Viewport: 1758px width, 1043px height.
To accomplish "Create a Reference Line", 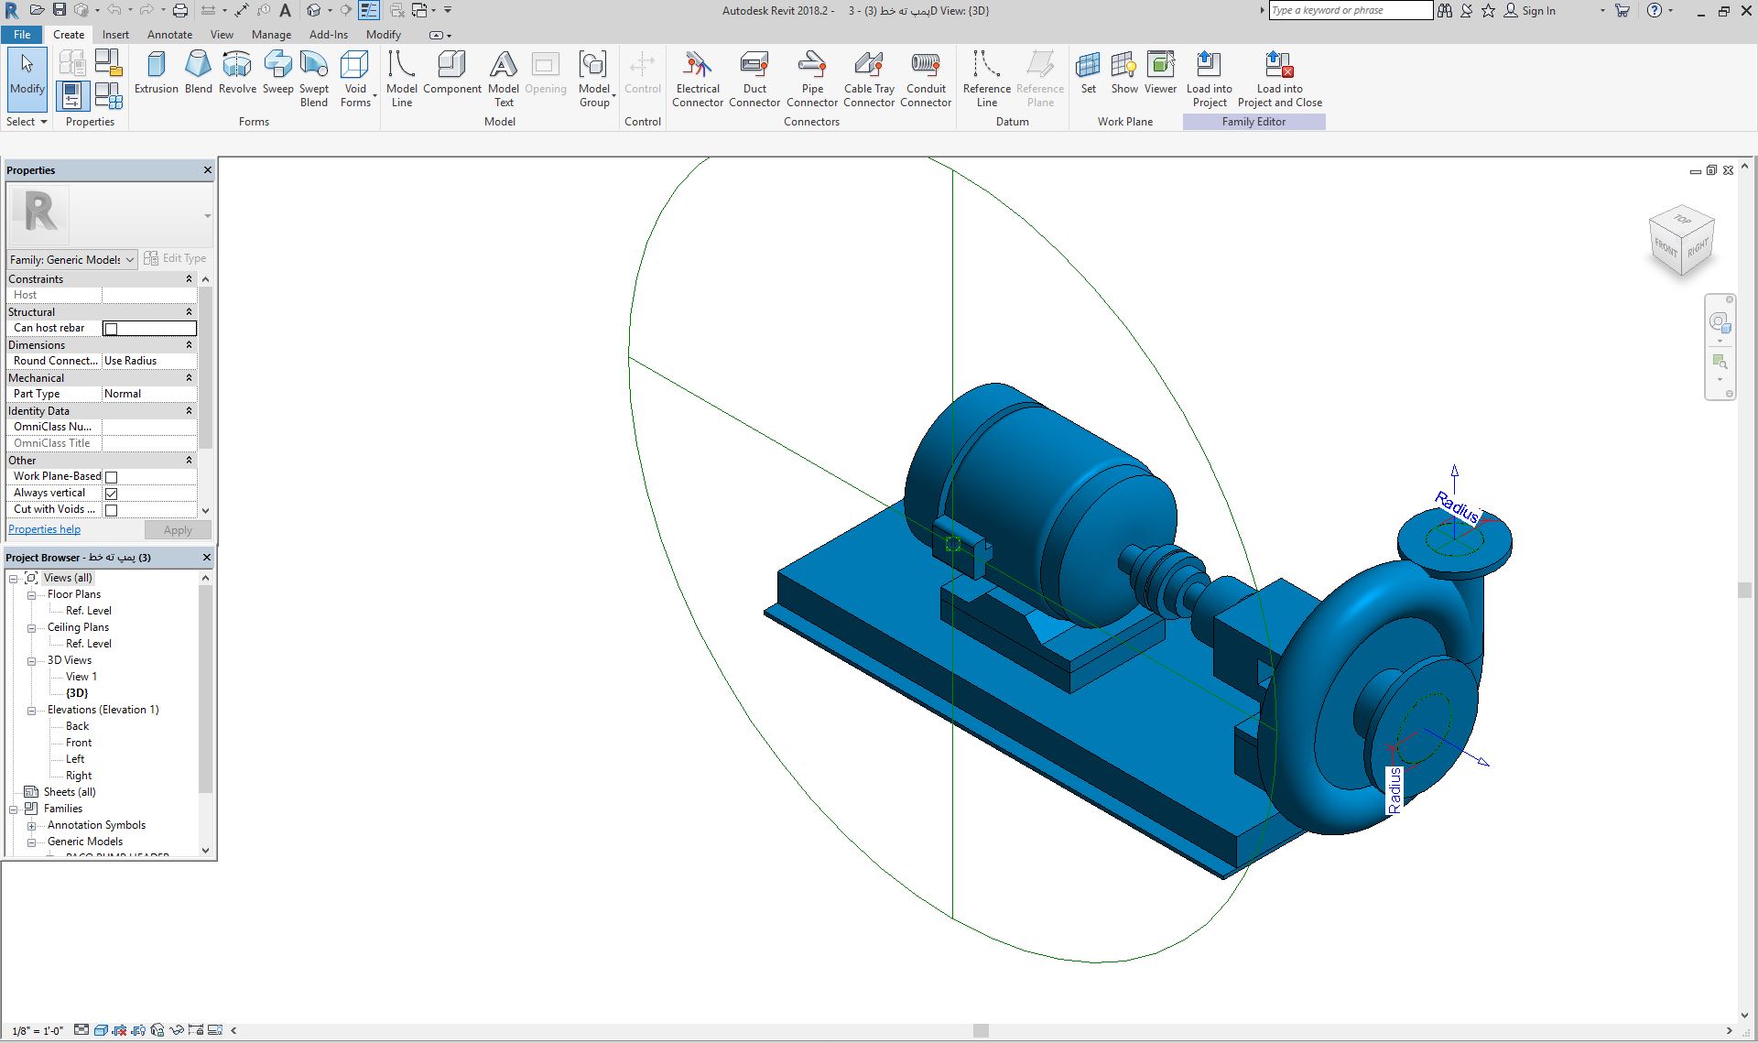I will click(986, 79).
